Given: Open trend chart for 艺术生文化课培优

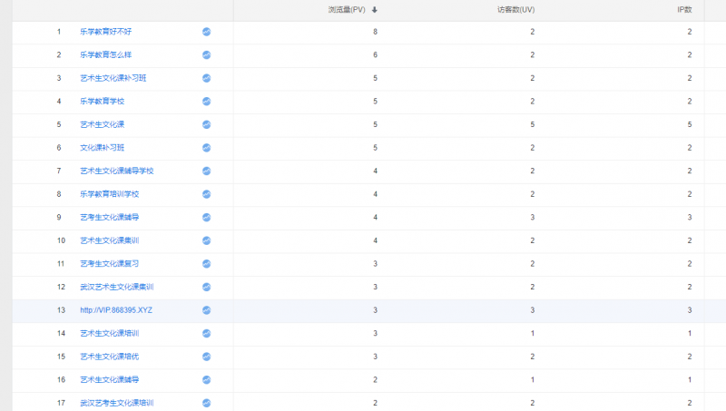Looking at the screenshot, I should [206, 357].
